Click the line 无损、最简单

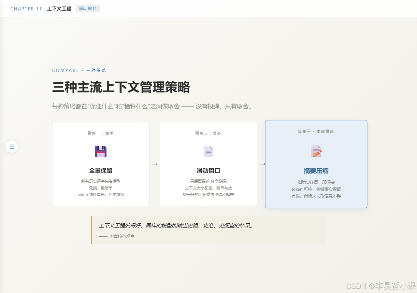pyautogui.click(x=101, y=188)
